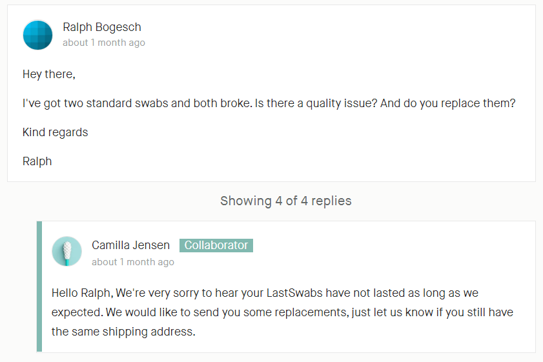
Task: Click 'And do you replace them?' question
Action: coord(448,103)
